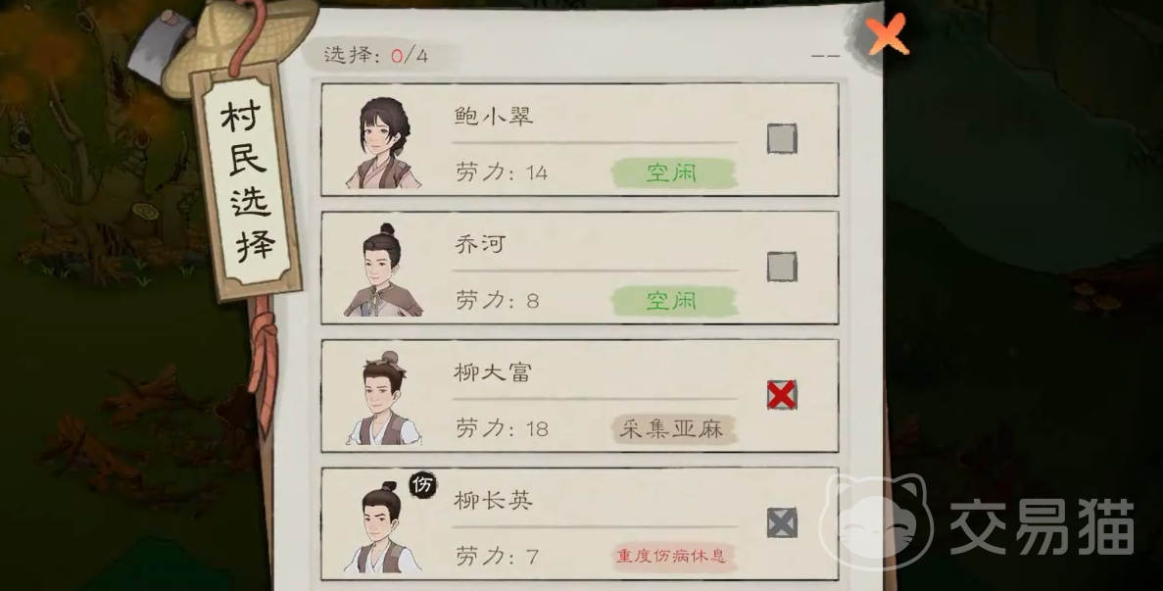Tick the checkbox for 鲍小翠
1163x591 pixels.
pyautogui.click(x=782, y=138)
